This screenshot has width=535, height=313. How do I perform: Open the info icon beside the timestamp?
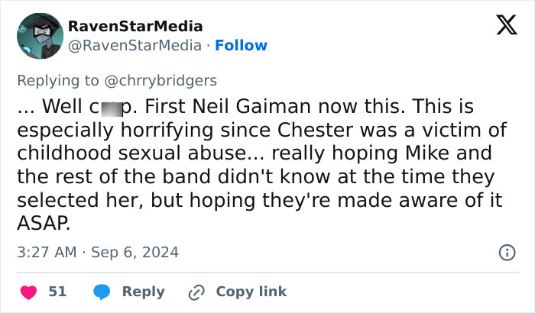(x=506, y=252)
